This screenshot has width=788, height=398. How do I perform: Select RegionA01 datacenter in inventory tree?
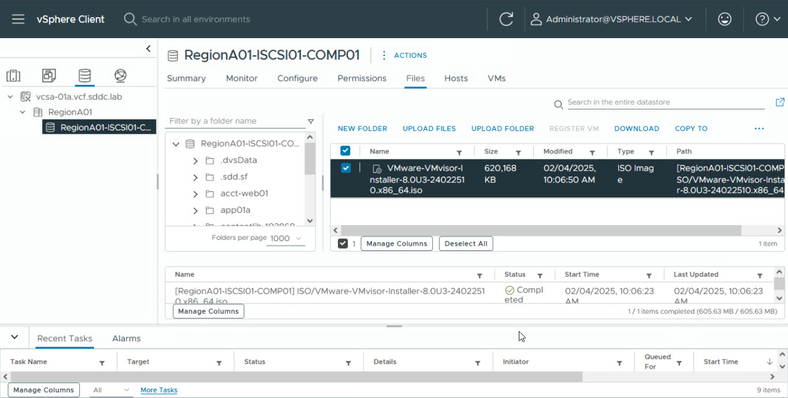pyautogui.click(x=70, y=112)
